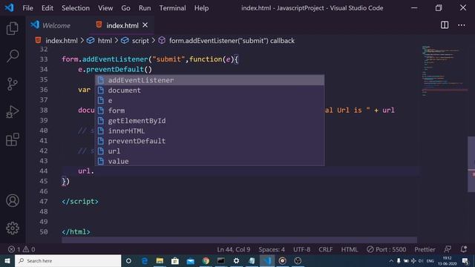
Task: Open the Source Control view
Action: 13,84
